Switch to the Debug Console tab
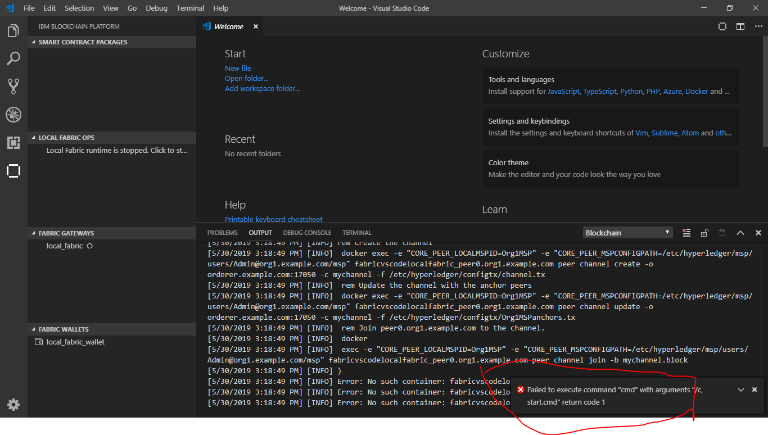The image size is (768, 435). pyautogui.click(x=307, y=232)
